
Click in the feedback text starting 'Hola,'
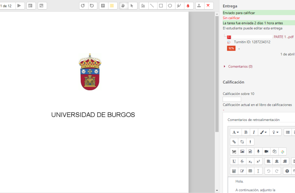click(239, 182)
